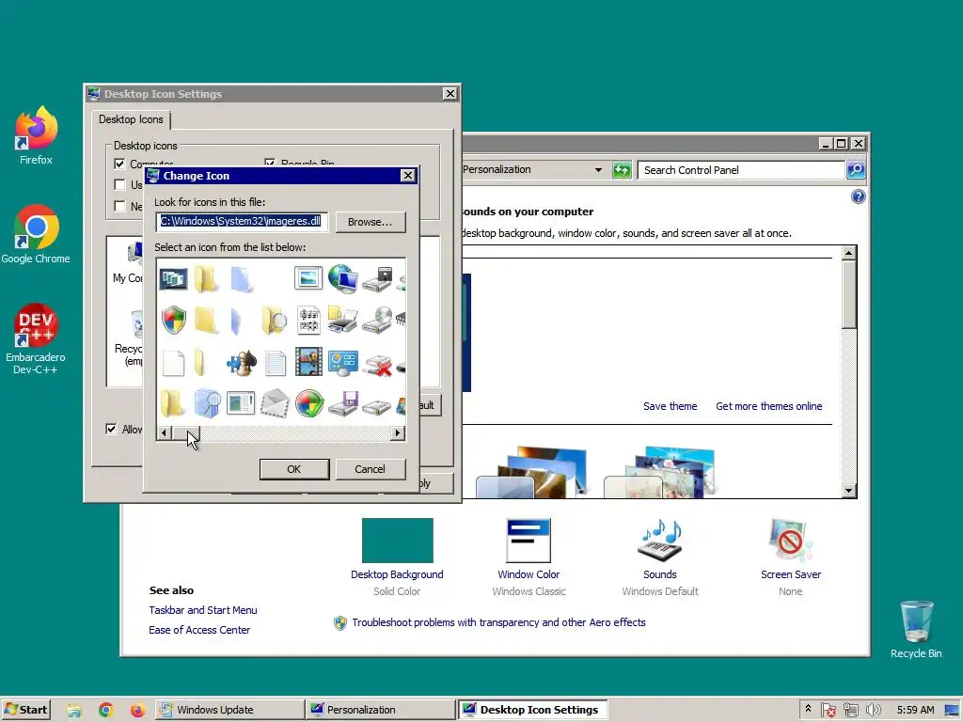
Task: Open Taskbar and Start Menu link
Action: coord(203,609)
